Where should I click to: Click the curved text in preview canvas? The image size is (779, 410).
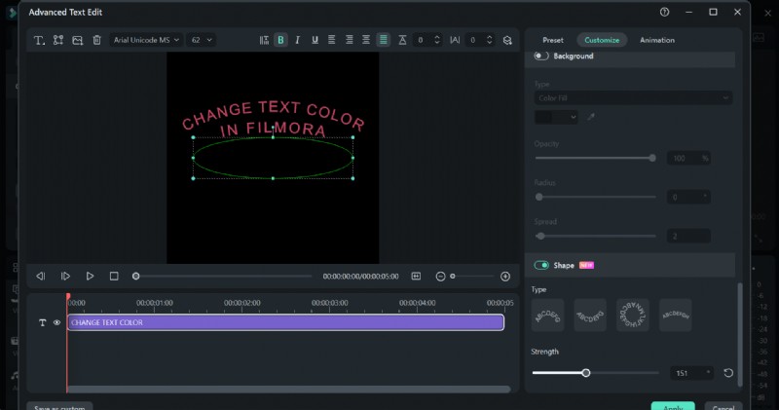(x=274, y=119)
